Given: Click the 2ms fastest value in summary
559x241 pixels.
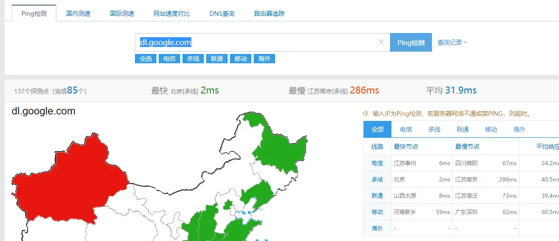Looking at the screenshot, I should (209, 90).
